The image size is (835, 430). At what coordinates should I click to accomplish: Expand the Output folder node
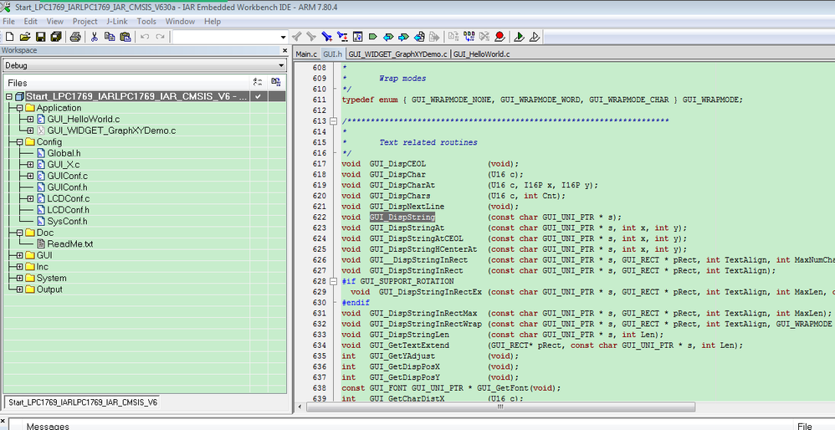click(19, 289)
